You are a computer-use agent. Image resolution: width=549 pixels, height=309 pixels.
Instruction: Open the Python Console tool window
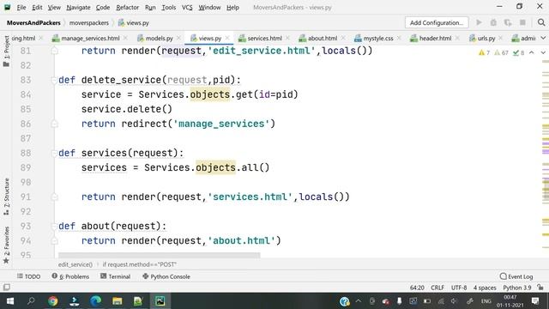coord(166,276)
